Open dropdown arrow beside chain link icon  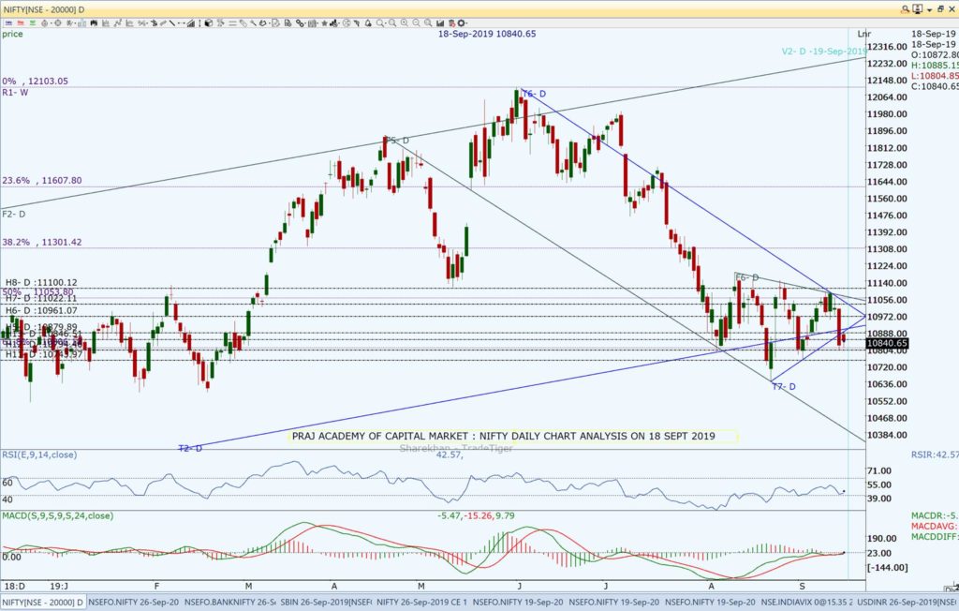click(305, 23)
